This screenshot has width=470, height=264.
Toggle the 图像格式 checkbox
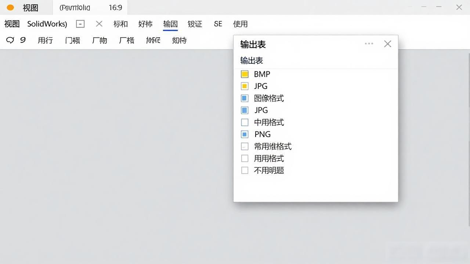(x=245, y=98)
